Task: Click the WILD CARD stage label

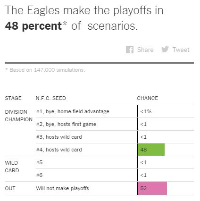Action: (12, 167)
